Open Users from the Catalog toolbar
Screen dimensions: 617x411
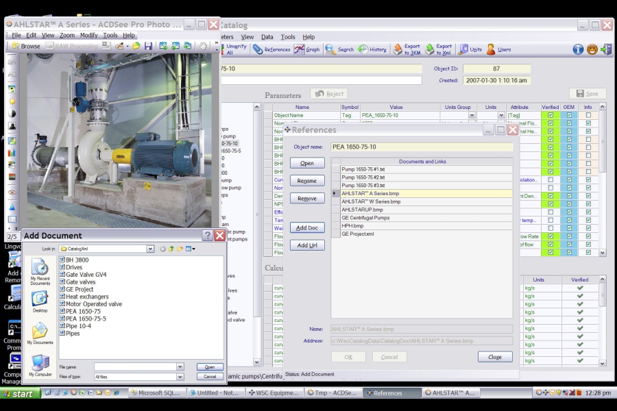tap(498, 49)
